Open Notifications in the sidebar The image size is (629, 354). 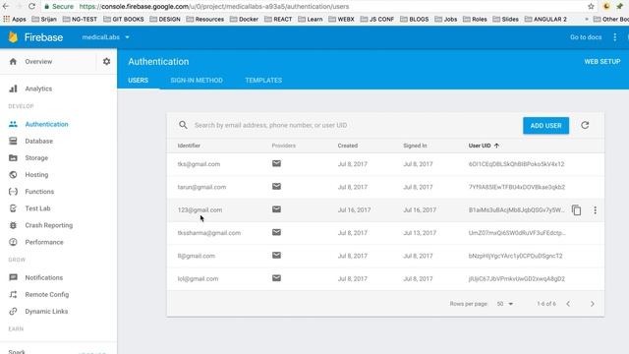(43, 277)
